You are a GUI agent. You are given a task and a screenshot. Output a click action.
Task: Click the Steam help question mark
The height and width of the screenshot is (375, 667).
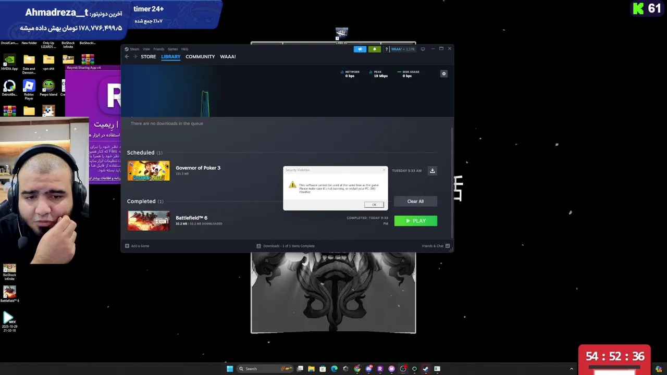[x=386, y=49]
